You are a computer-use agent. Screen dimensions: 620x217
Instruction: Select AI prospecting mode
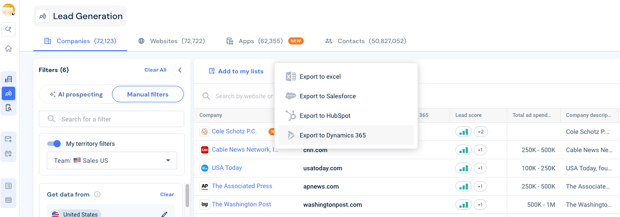tap(76, 94)
